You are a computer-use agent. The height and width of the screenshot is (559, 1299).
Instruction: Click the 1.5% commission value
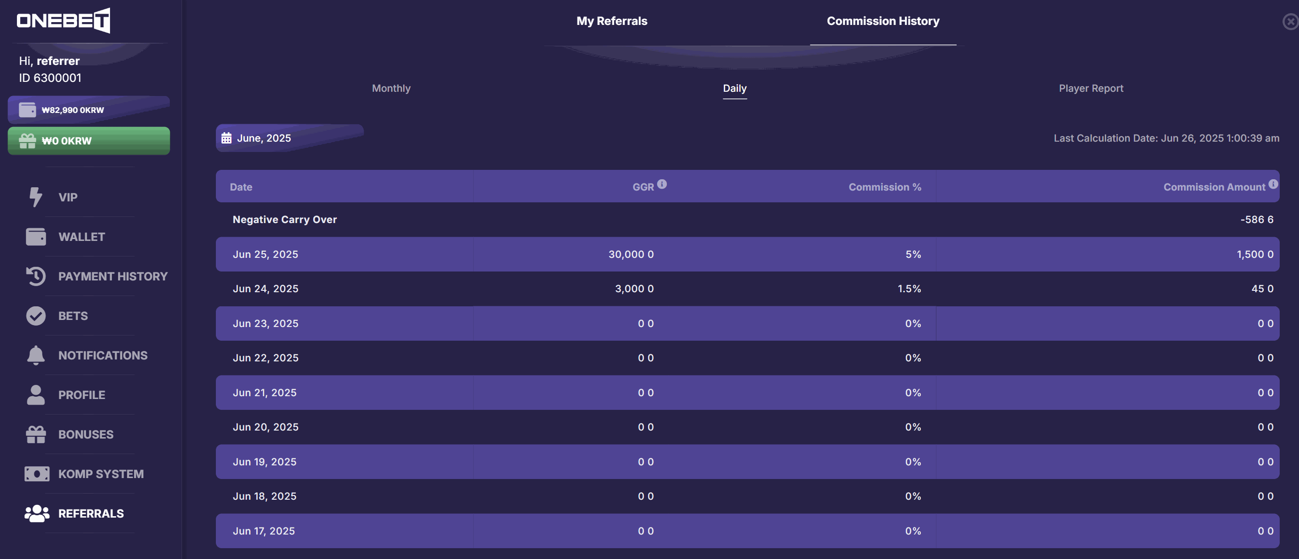coord(909,288)
